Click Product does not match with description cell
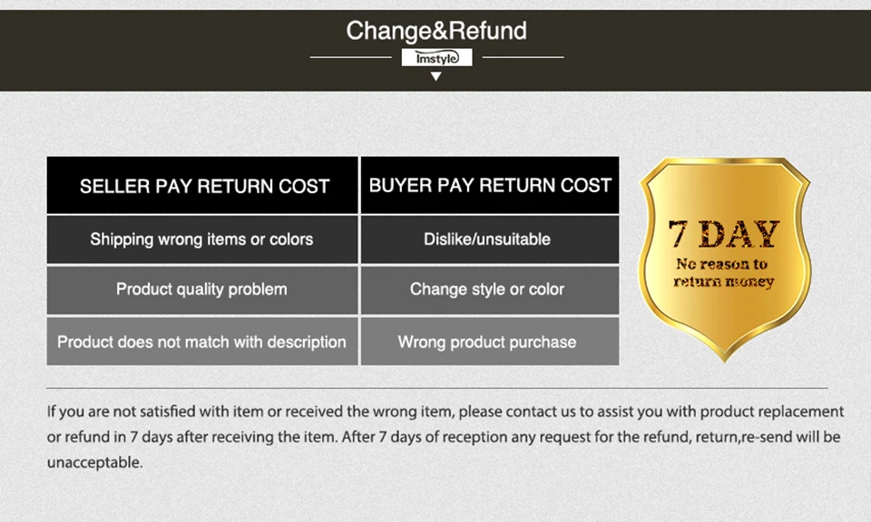871x522 pixels. tap(202, 341)
